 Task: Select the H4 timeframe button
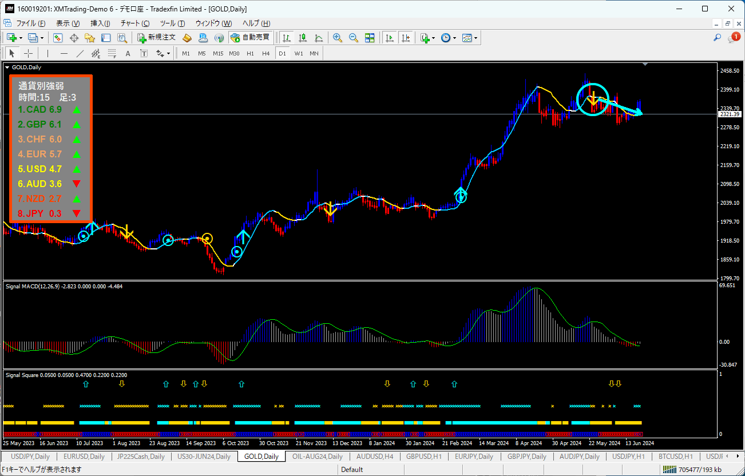[265, 53]
